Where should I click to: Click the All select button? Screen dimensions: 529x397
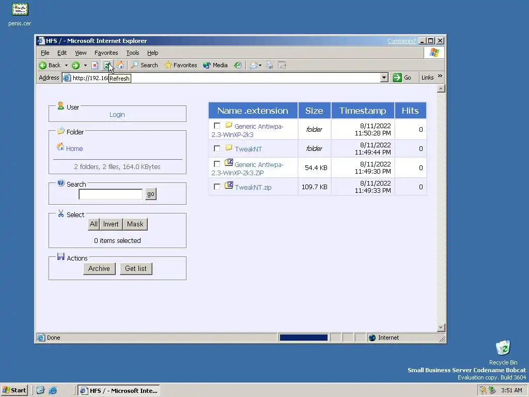[94, 224]
